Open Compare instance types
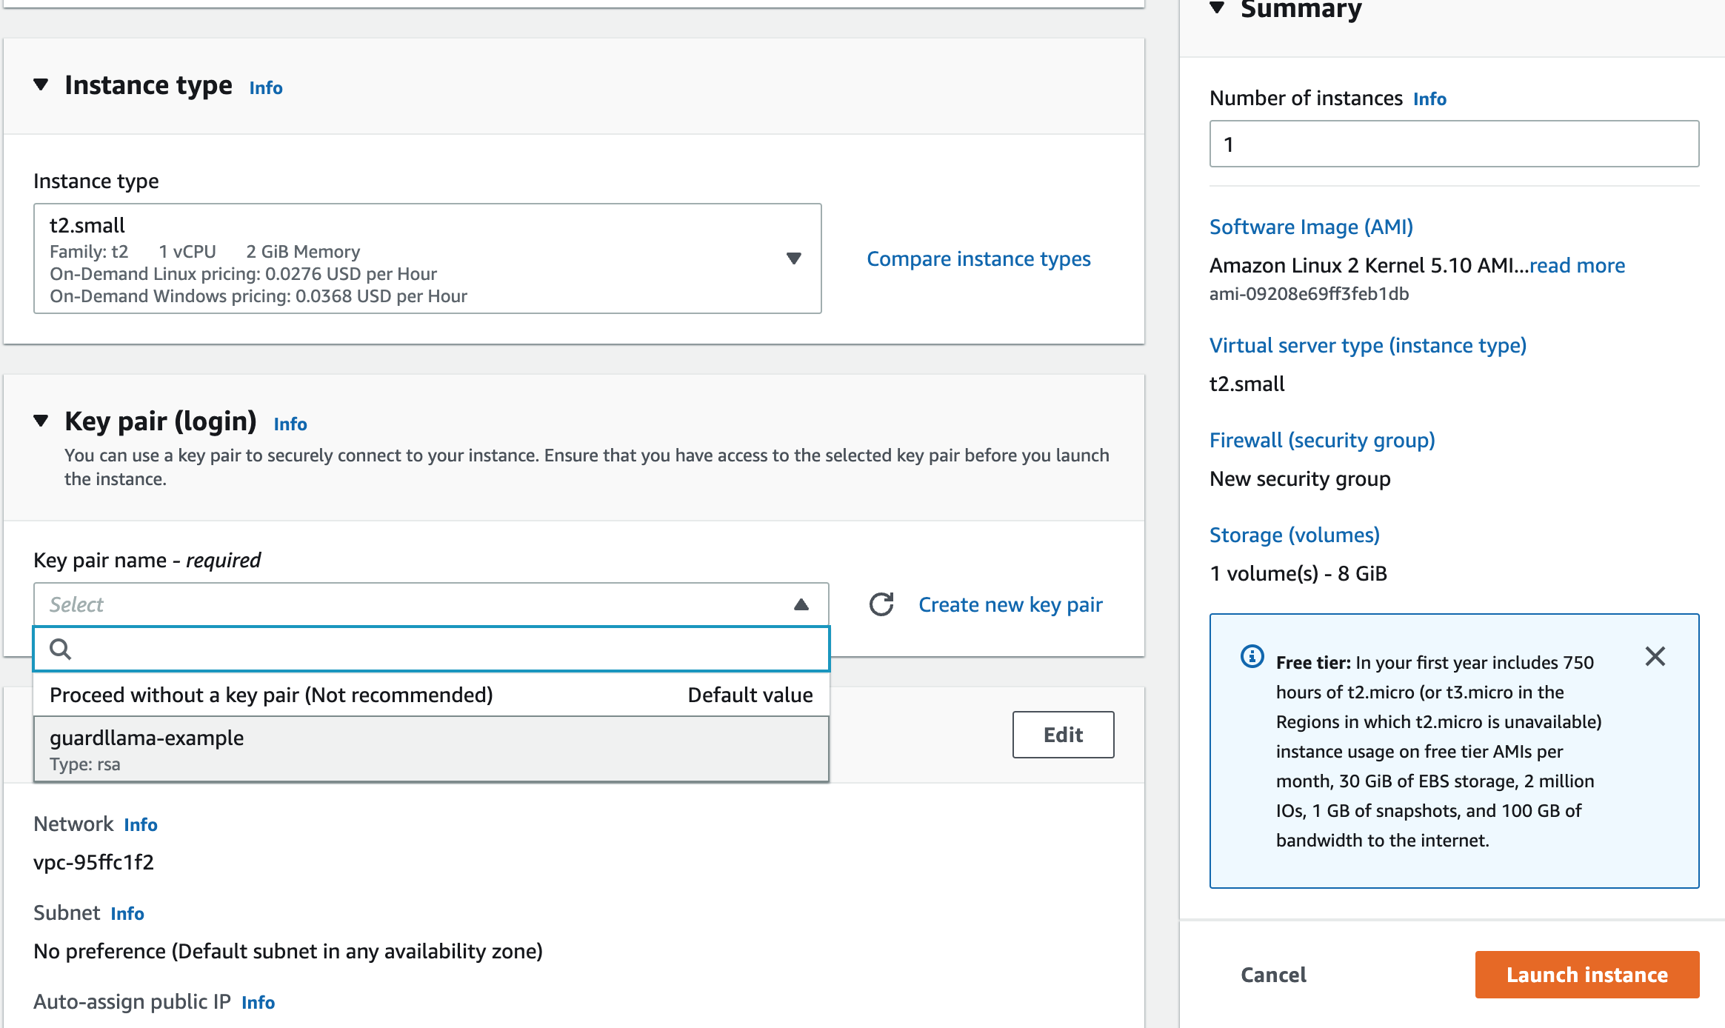The height and width of the screenshot is (1028, 1725). click(x=978, y=258)
